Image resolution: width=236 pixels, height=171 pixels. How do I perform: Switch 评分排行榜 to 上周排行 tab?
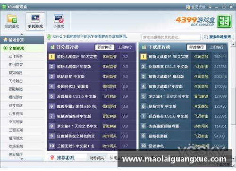pyautogui.click(x=125, y=47)
